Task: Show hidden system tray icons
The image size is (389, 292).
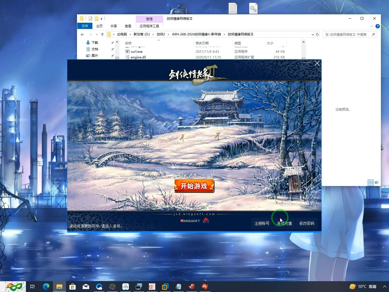Action: point(384,287)
